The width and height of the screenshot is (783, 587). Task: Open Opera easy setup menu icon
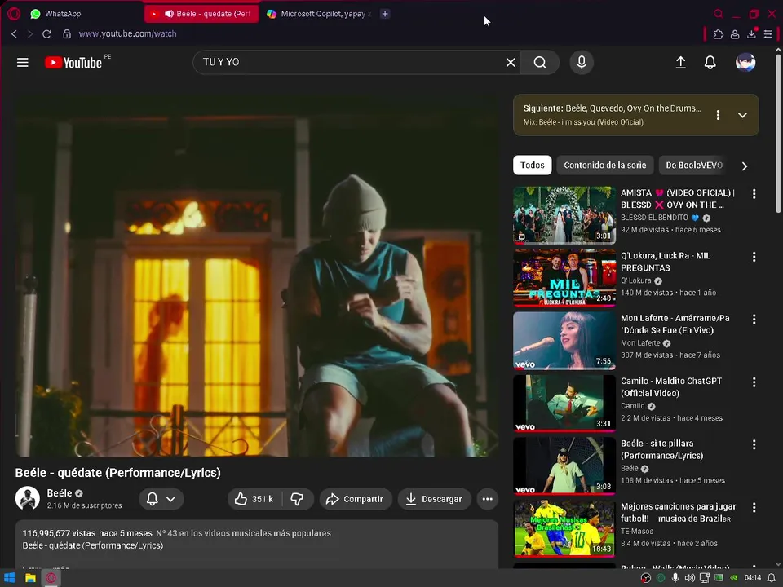768,34
